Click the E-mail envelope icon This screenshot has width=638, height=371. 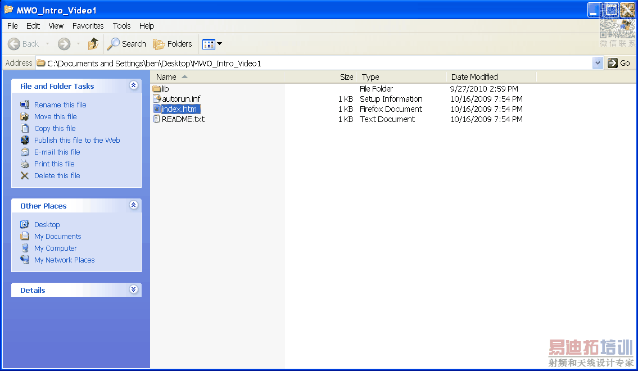(x=25, y=152)
